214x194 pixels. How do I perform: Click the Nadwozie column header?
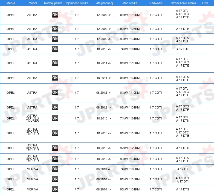point(156,3)
